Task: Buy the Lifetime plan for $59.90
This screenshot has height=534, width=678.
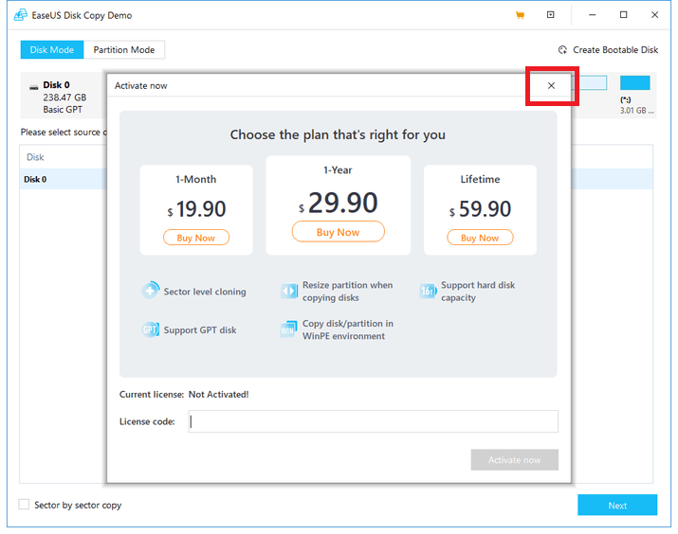Action: [x=480, y=238]
